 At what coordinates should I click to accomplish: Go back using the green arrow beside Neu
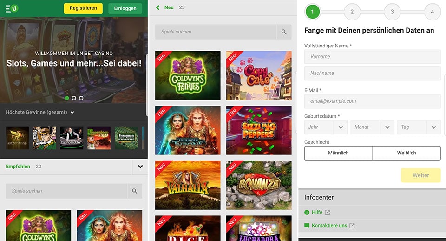click(x=158, y=8)
